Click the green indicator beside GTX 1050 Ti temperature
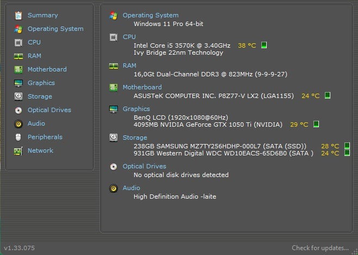Screen dimensions: 358x255 pos(316,125)
